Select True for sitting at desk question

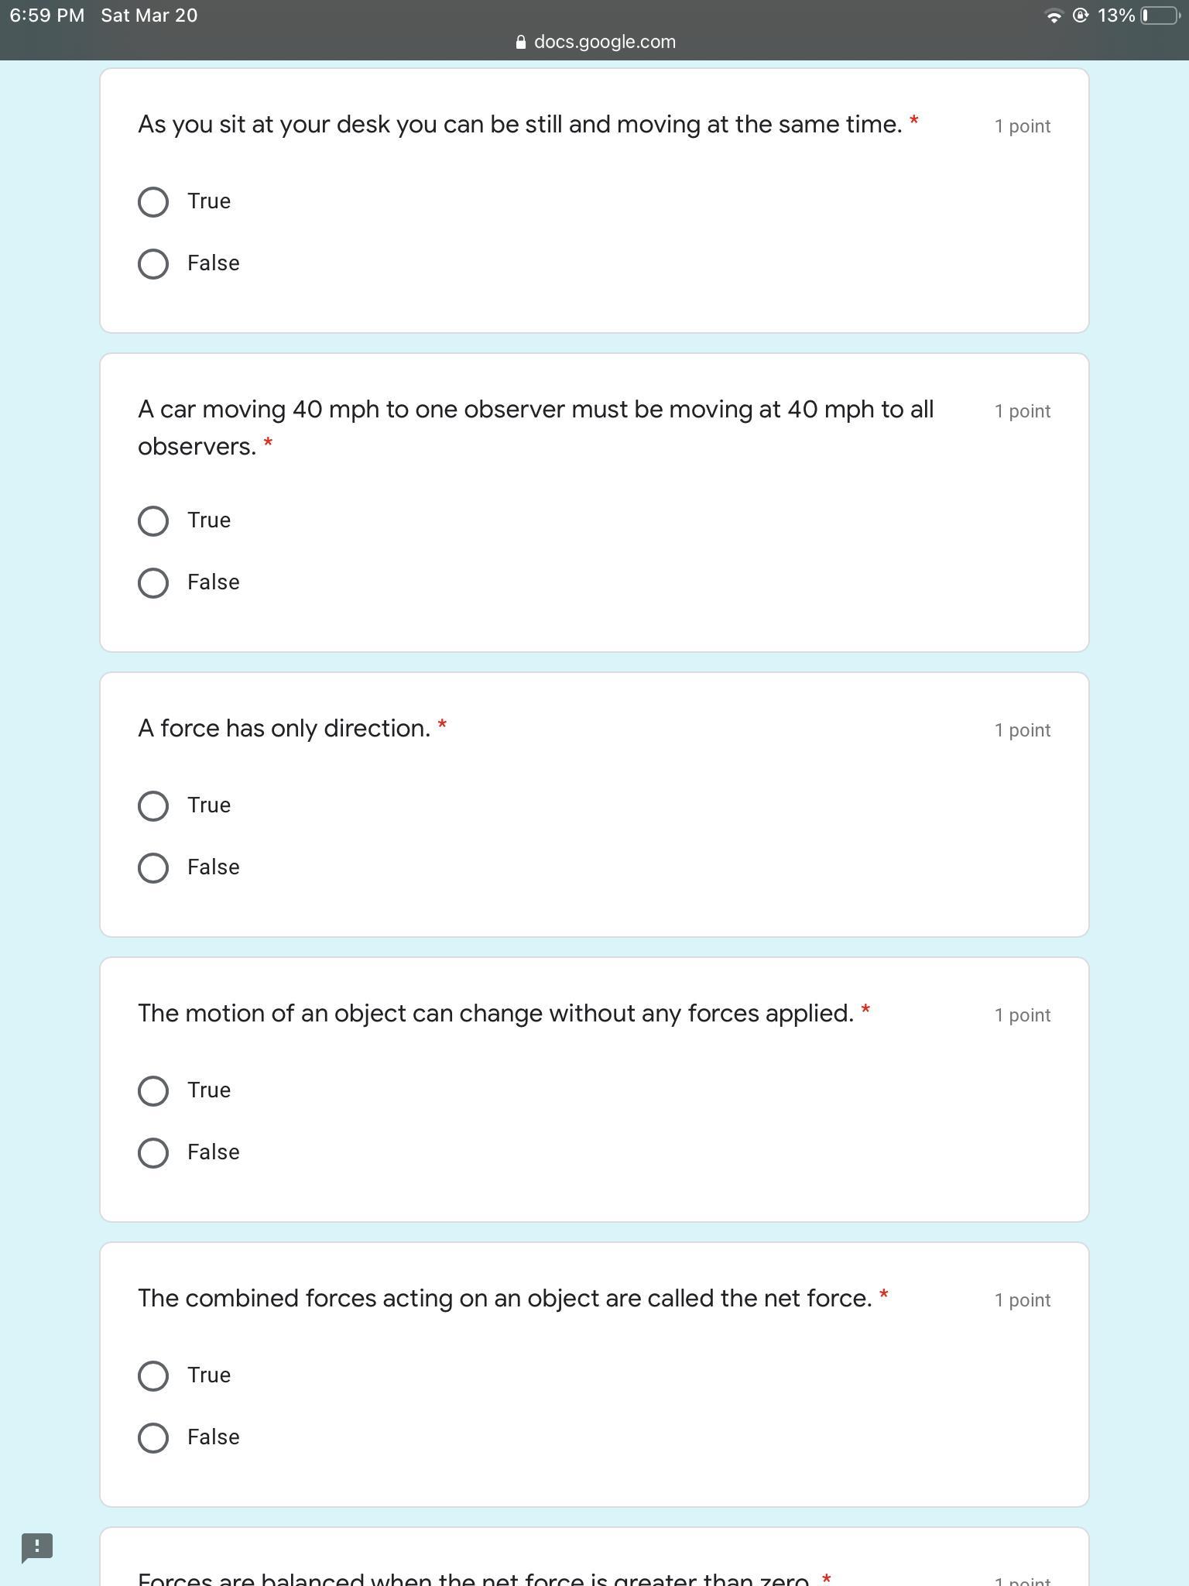(153, 202)
